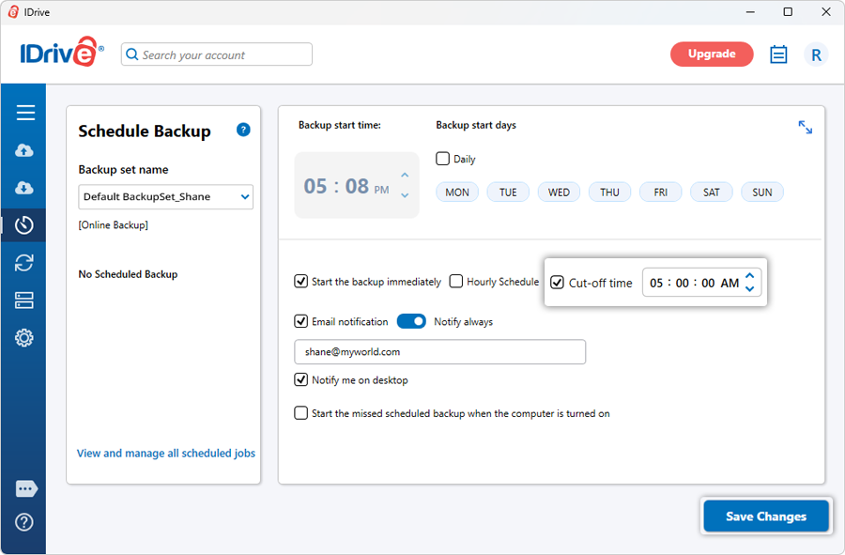Open the Server Backup sidebar icon
Screen dimensions: 845x555
(24, 301)
